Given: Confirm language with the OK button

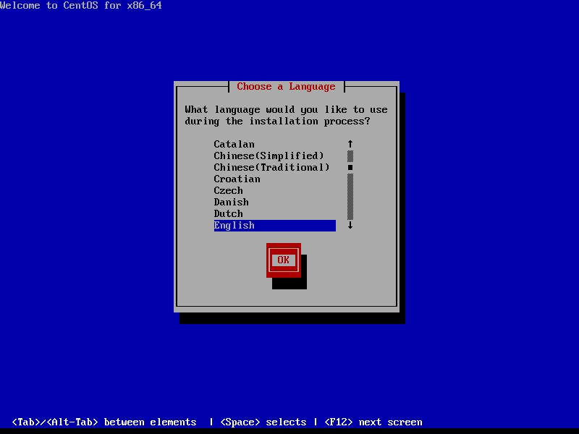Looking at the screenshot, I should (284, 260).
